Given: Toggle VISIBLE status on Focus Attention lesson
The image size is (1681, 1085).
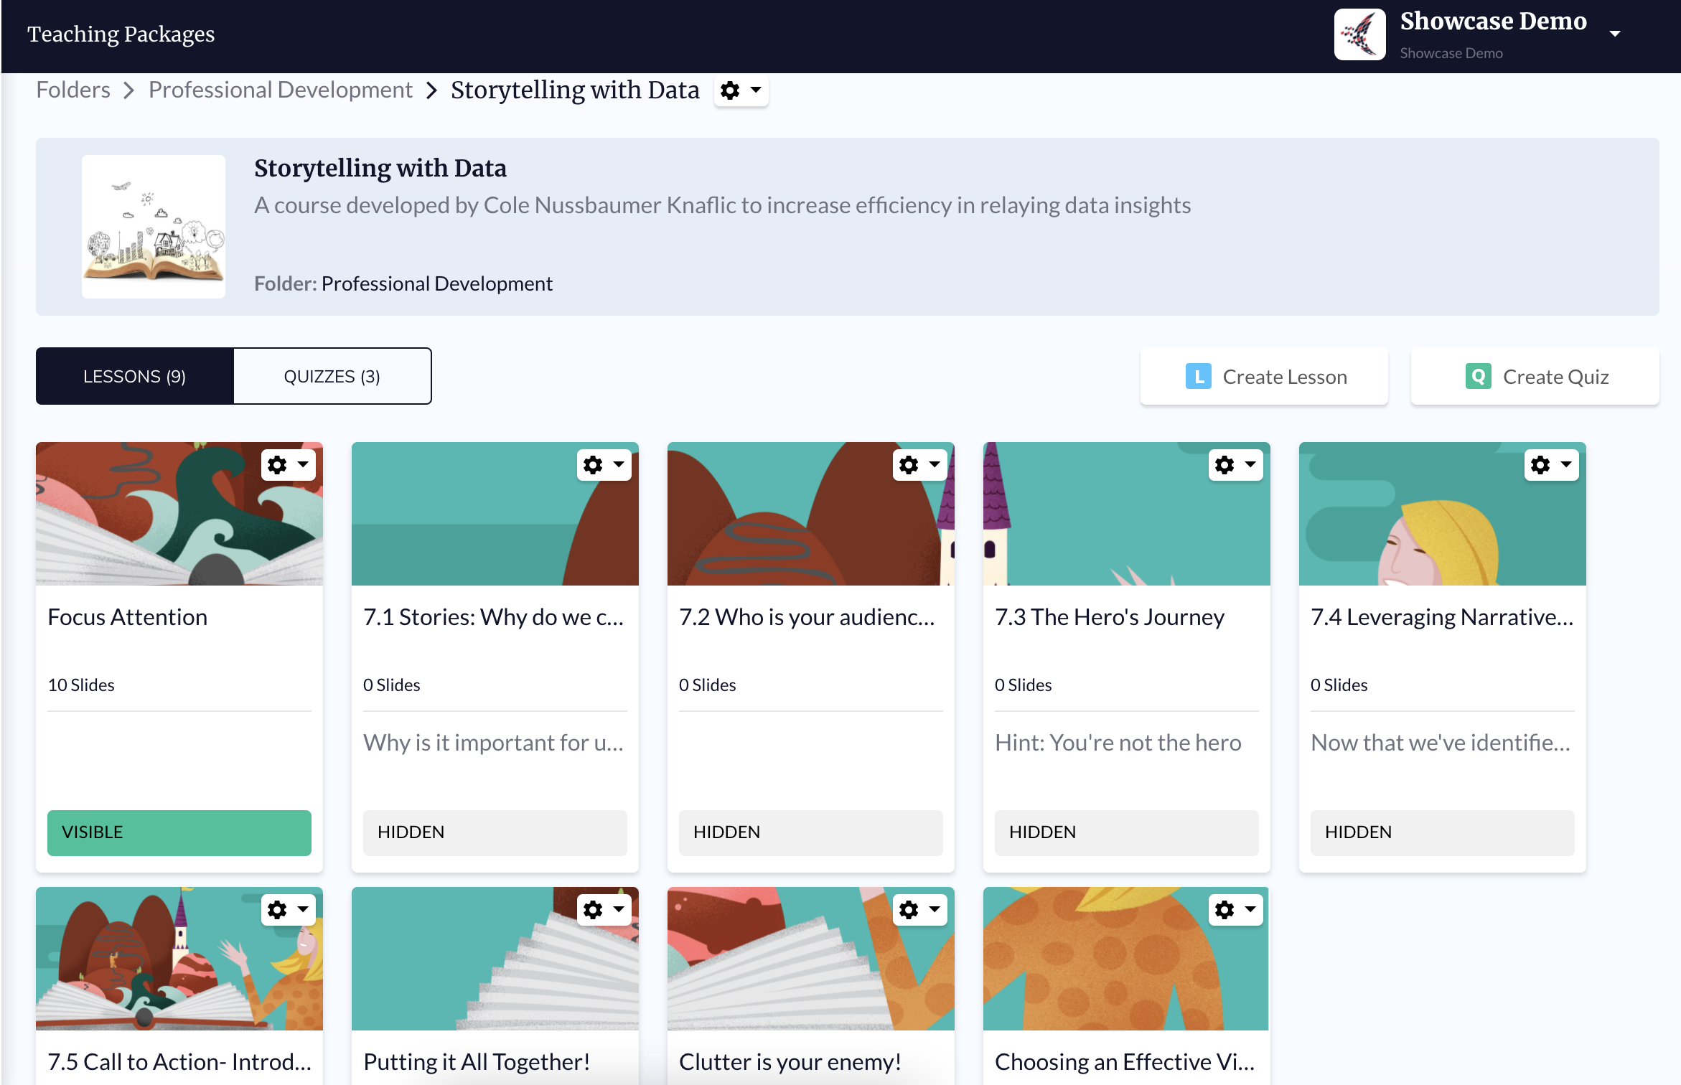Looking at the screenshot, I should (x=179, y=832).
